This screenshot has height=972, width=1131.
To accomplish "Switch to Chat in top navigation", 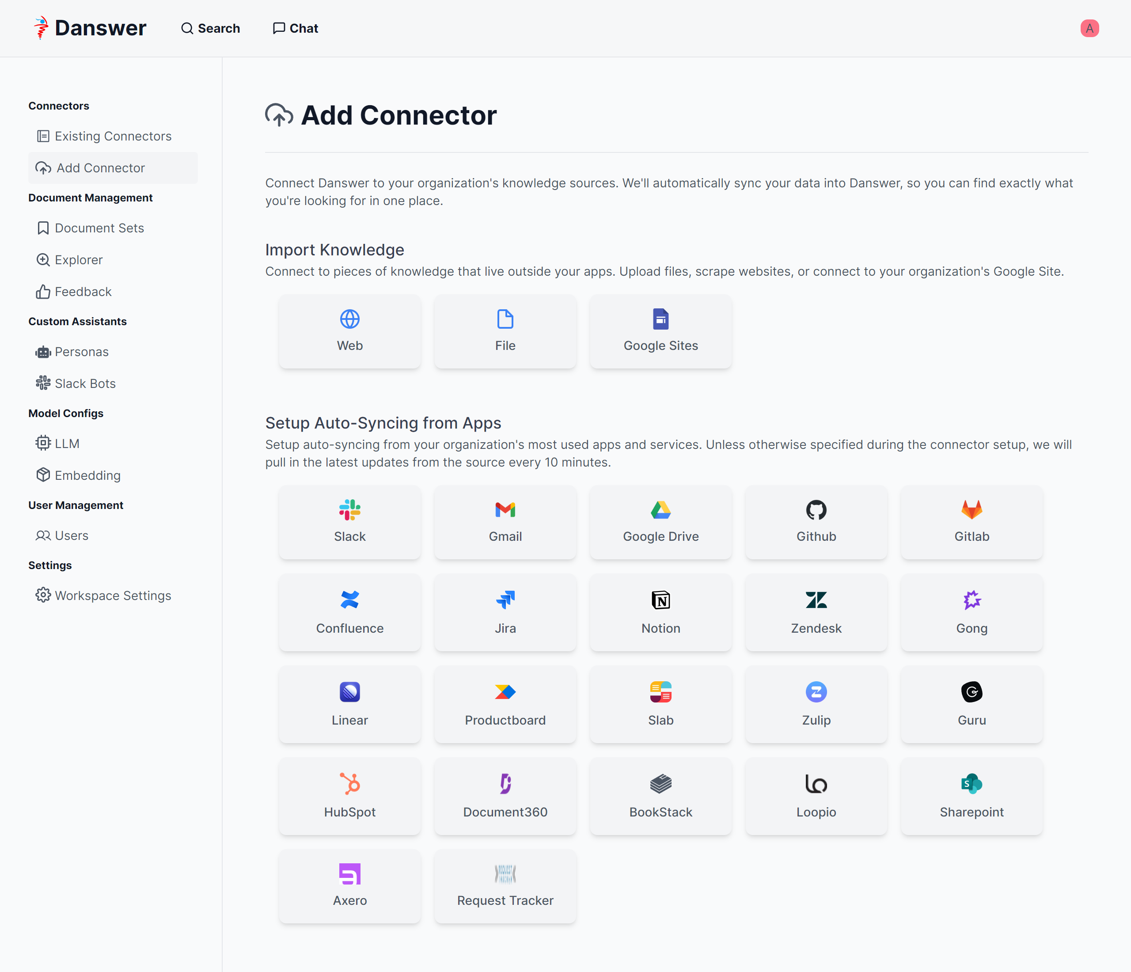I will point(295,28).
